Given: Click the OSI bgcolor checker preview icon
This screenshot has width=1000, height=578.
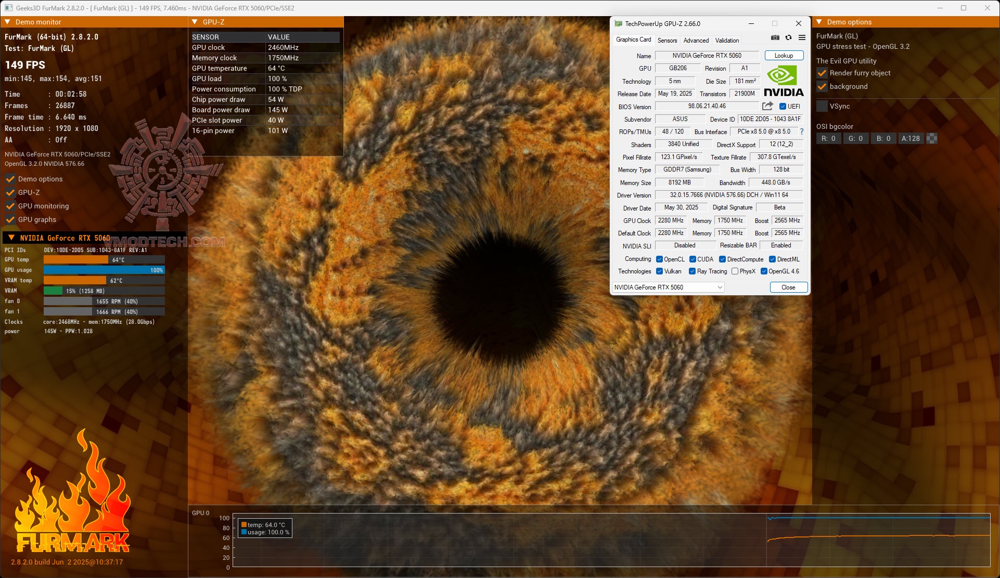Looking at the screenshot, I should [x=932, y=138].
